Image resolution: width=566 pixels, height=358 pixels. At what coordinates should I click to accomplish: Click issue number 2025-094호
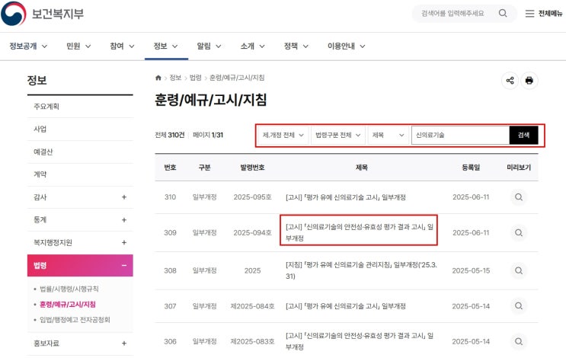tap(252, 233)
